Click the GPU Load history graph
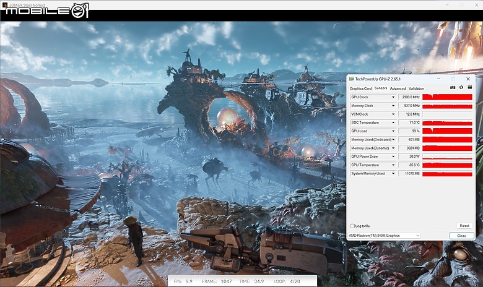This screenshot has width=483, height=287. pos(447,131)
